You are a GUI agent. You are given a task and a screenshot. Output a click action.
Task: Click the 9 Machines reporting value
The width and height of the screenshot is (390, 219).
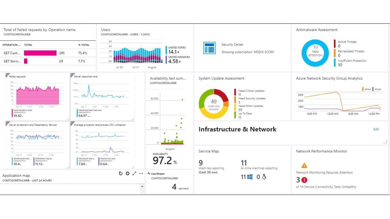coord(201,163)
